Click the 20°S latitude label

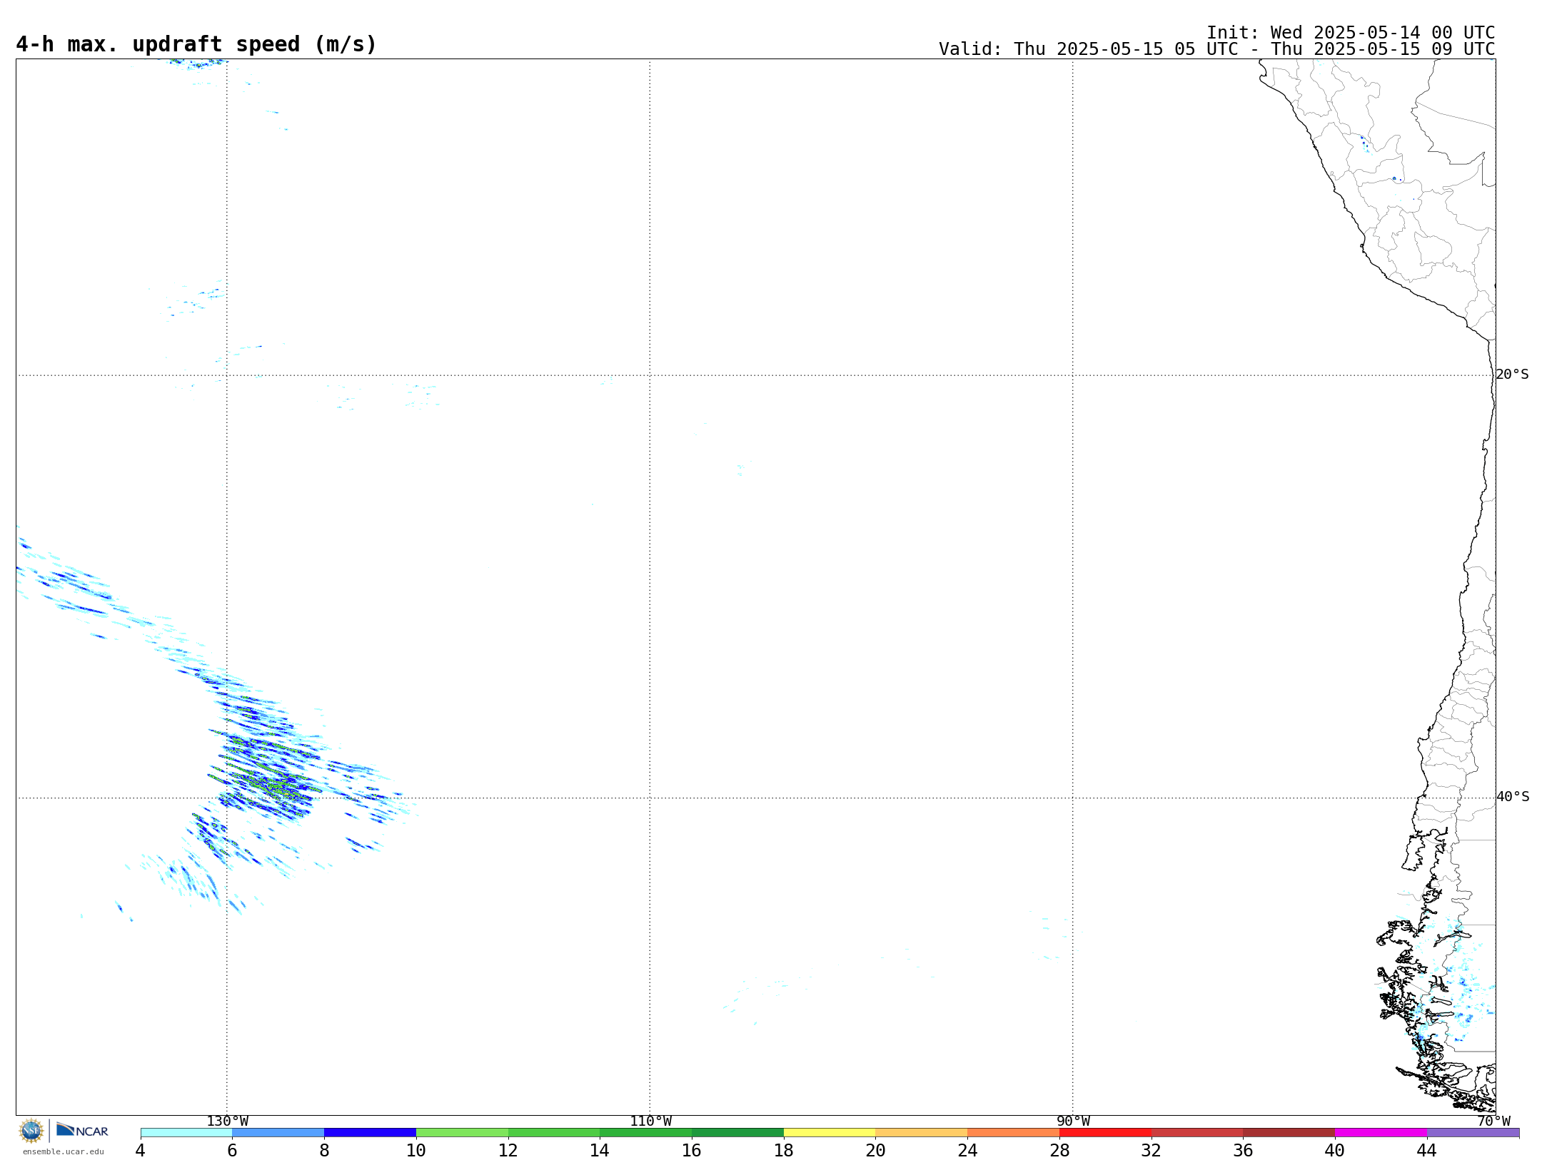[x=1513, y=375]
